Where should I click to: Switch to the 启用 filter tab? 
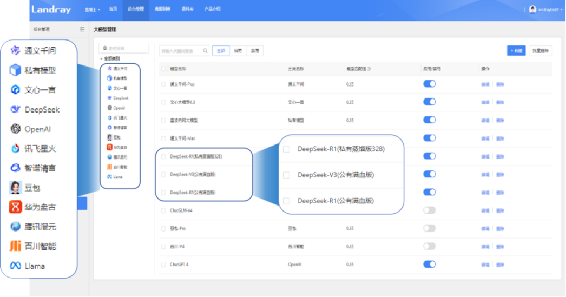tap(238, 51)
